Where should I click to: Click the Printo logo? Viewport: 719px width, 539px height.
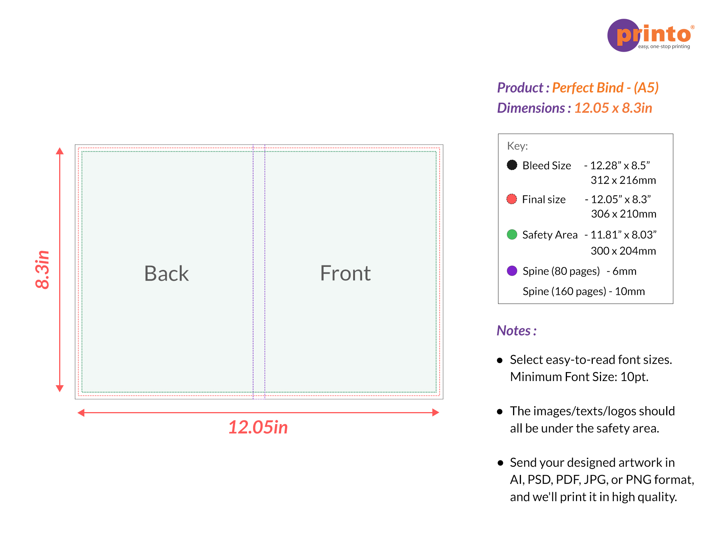pos(651,36)
